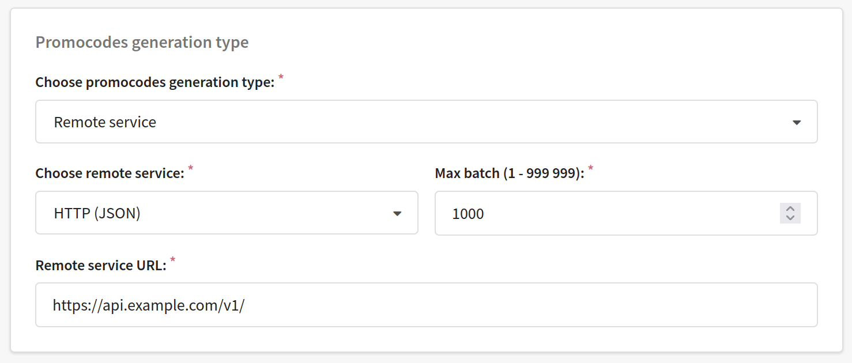The image size is (852, 363).
Task: Click the Max batch stepper down arrow
Action: [x=790, y=218]
